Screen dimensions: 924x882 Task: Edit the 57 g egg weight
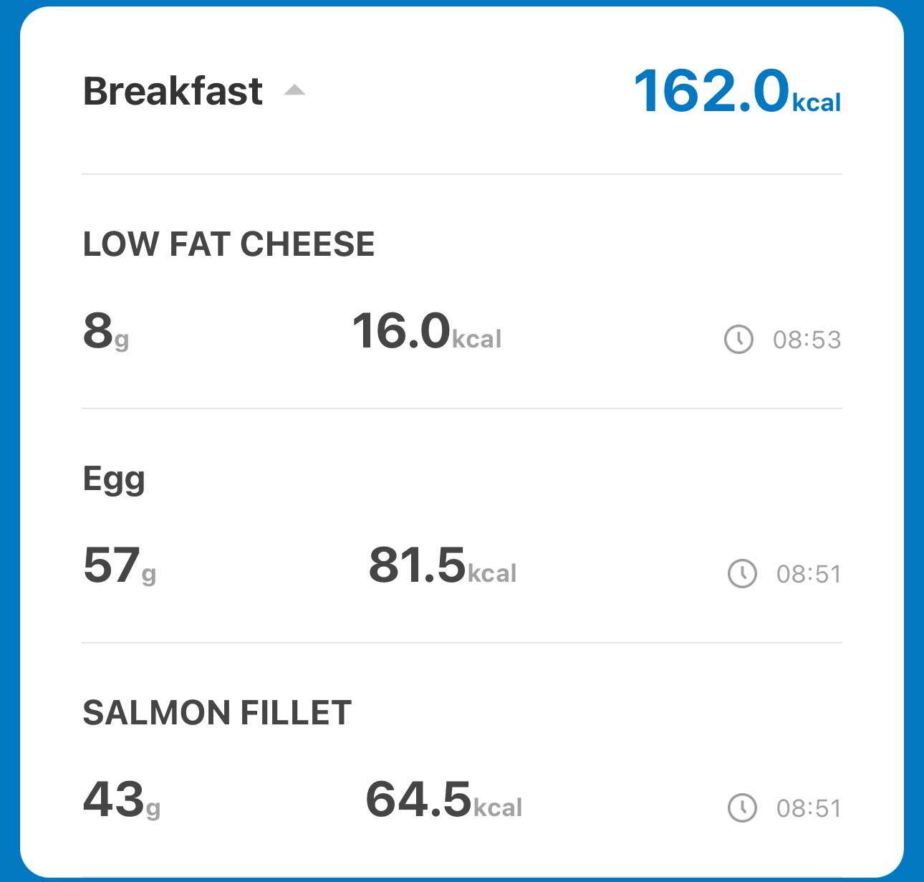pos(120,565)
